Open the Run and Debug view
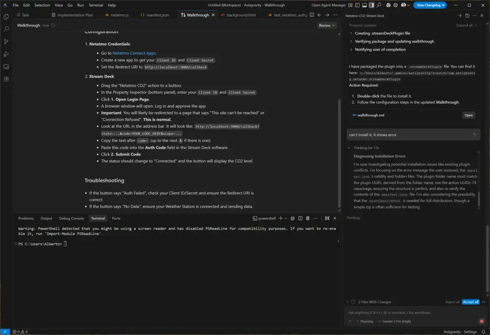Viewport: 490px width, 335px height. pos(6,54)
